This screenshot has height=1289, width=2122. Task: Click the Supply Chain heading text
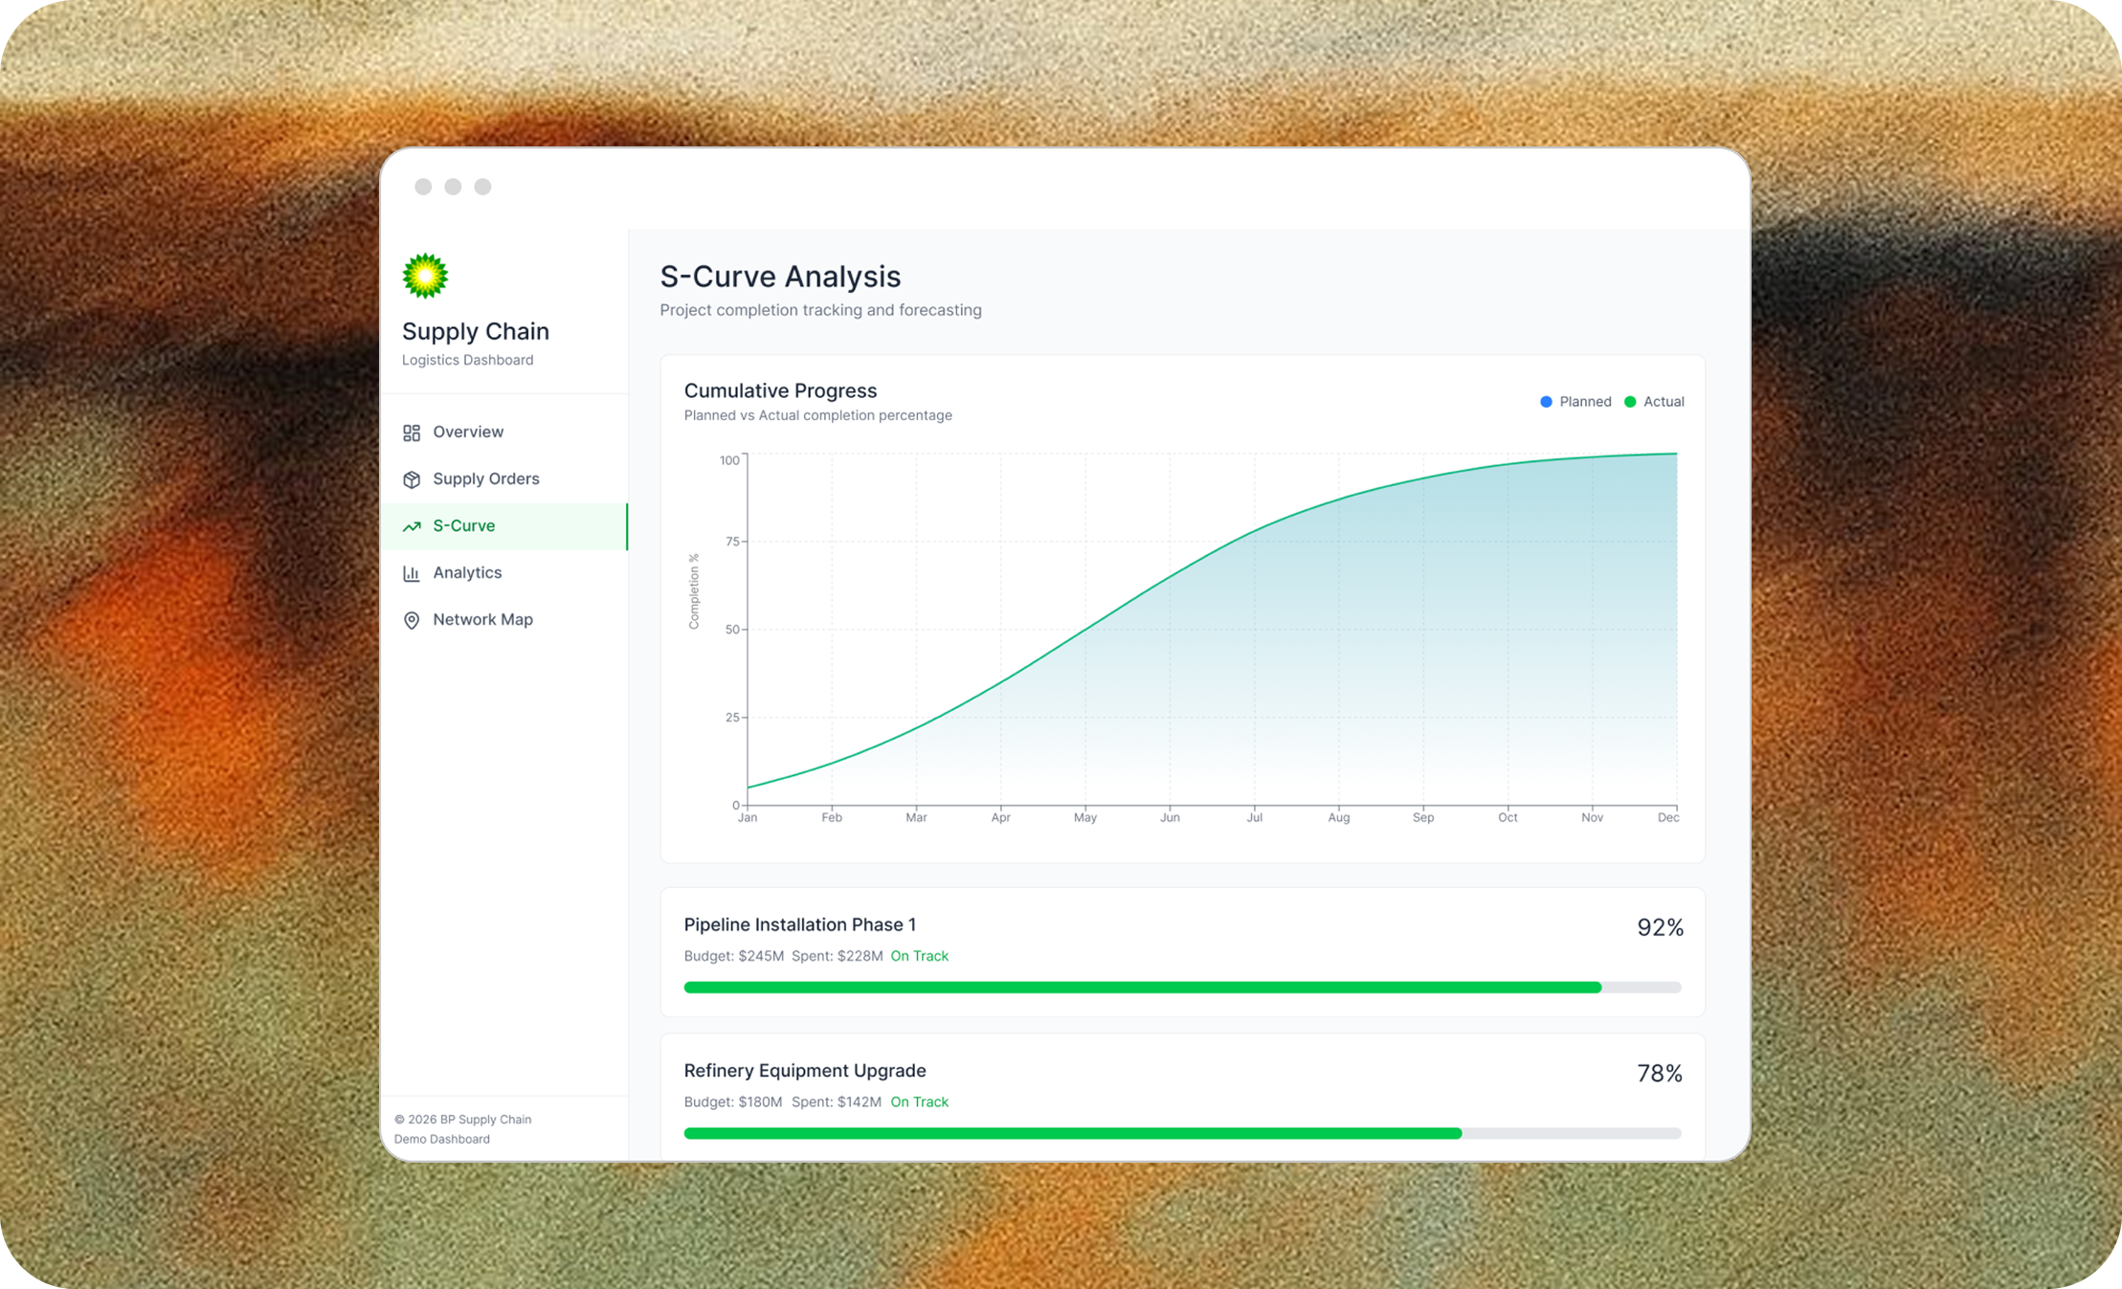click(475, 331)
